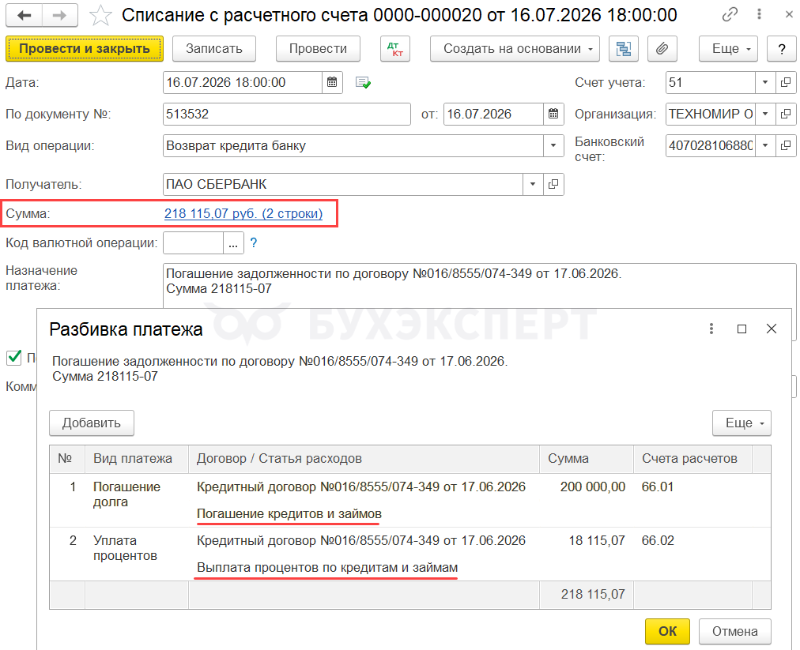Copy link with chain icon
Image resolution: width=800 pixels, height=650 pixels.
[x=730, y=15]
